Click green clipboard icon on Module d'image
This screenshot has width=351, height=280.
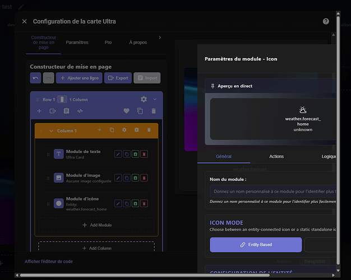tap(136, 178)
